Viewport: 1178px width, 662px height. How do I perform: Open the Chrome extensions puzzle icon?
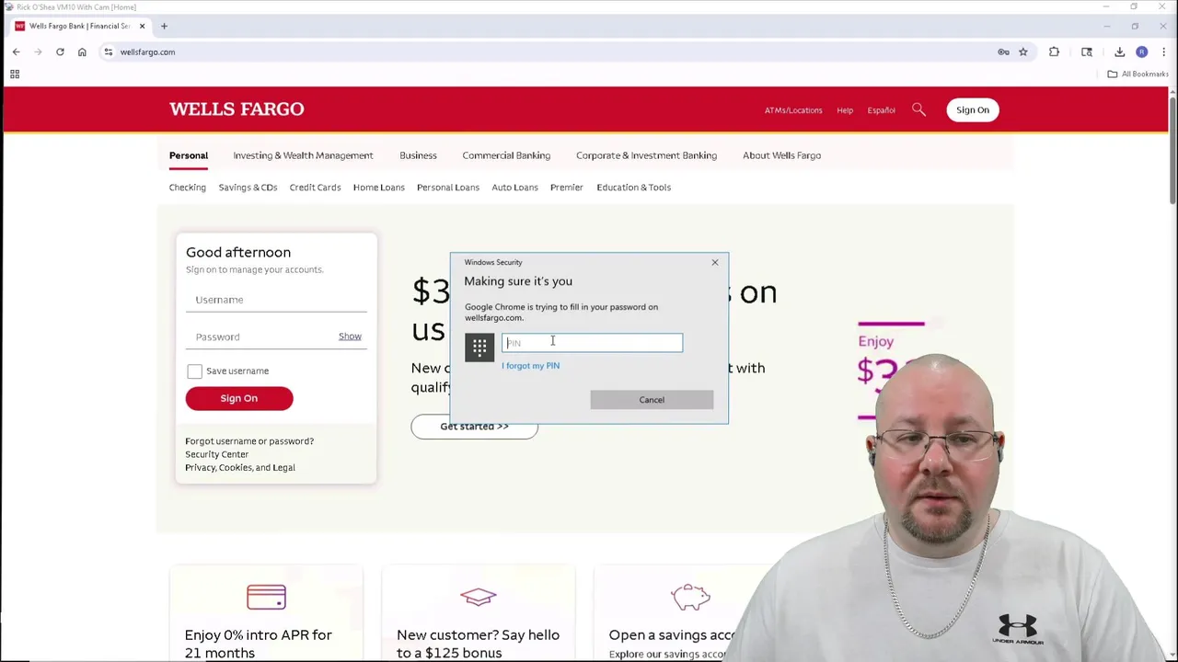tap(1054, 52)
